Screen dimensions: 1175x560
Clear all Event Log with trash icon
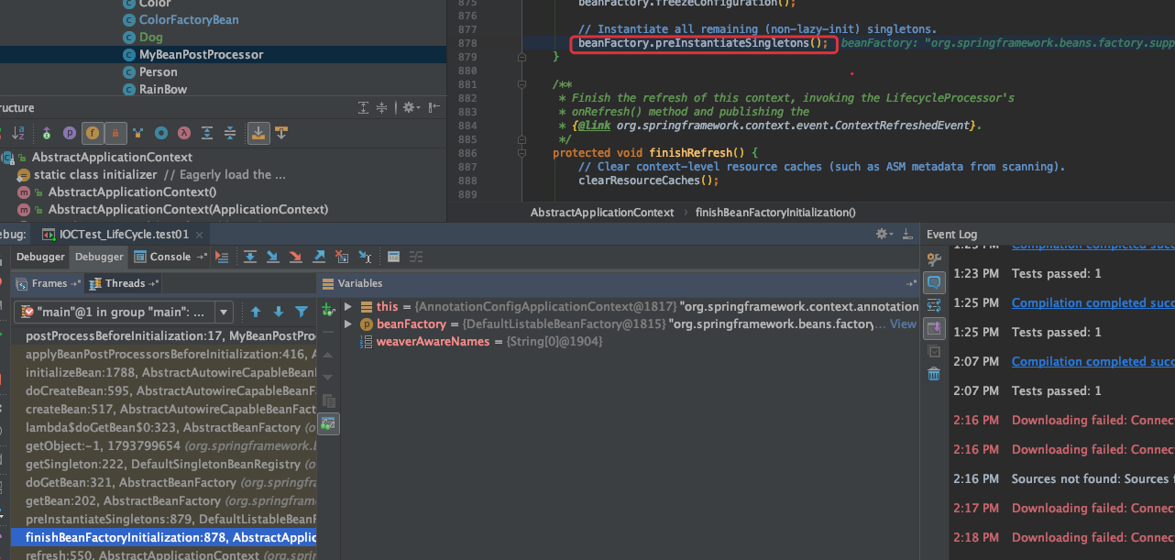tap(934, 374)
